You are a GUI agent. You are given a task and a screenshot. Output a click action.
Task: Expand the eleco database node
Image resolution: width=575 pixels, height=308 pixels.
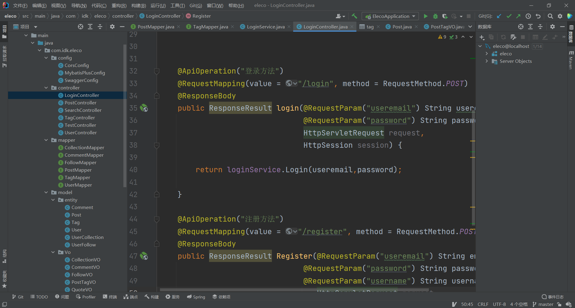click(x=487, y=54)
